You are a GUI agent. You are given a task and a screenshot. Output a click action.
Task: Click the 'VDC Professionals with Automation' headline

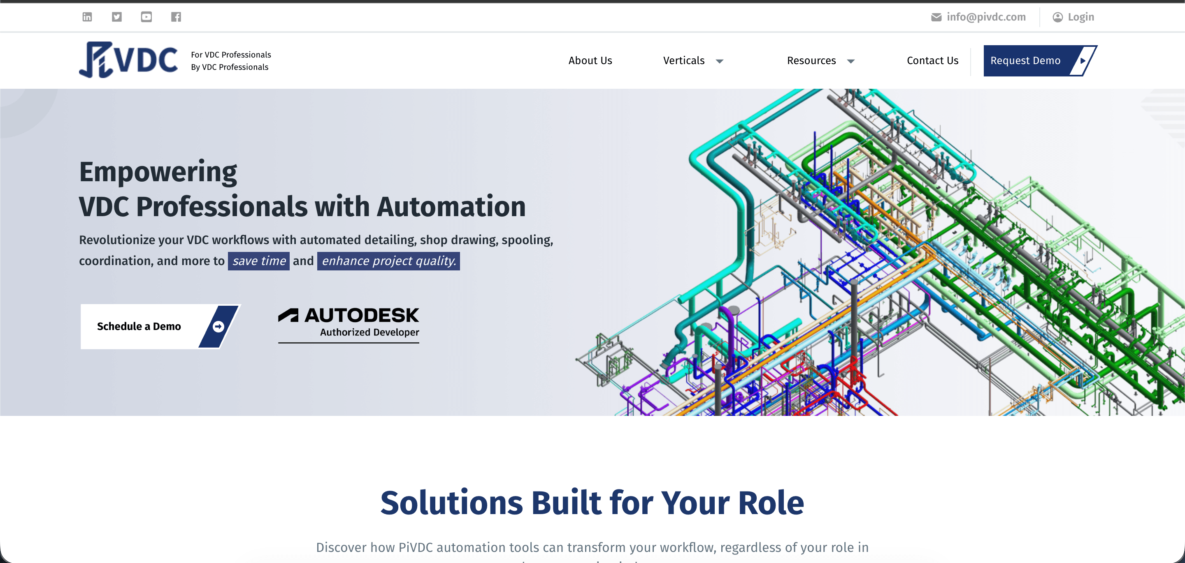pos(302,207)
